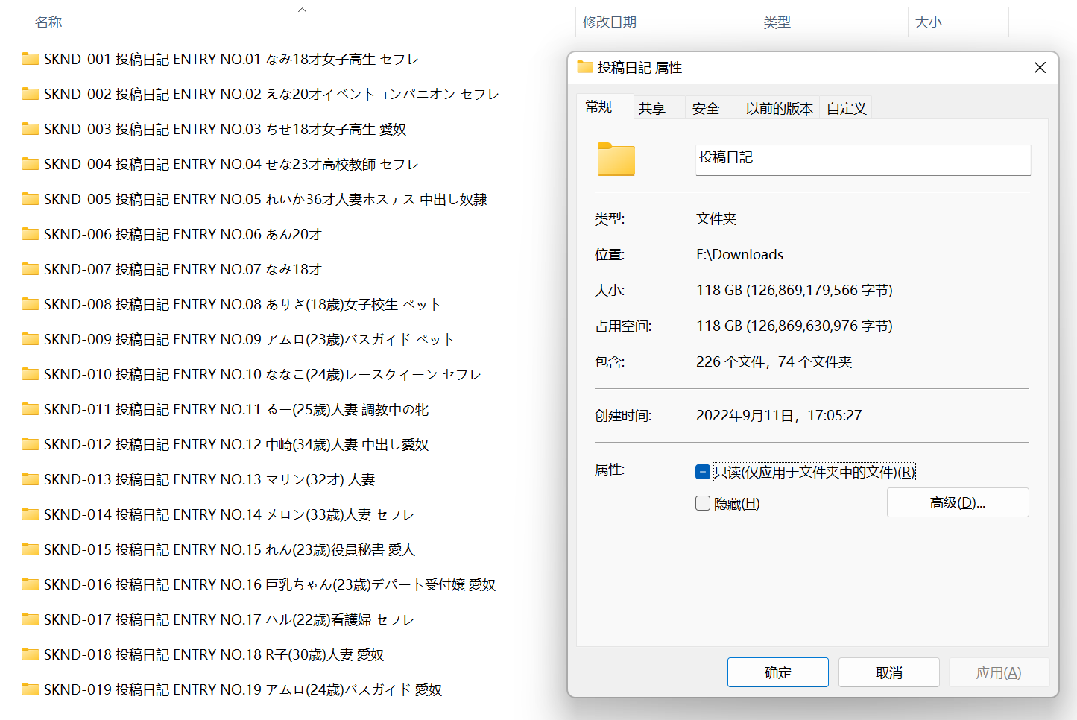The height and width of the screenshot is (720, 1077).
Task: Click creation time 2022年9月11日，17:05:27
Action: (779, 415)
